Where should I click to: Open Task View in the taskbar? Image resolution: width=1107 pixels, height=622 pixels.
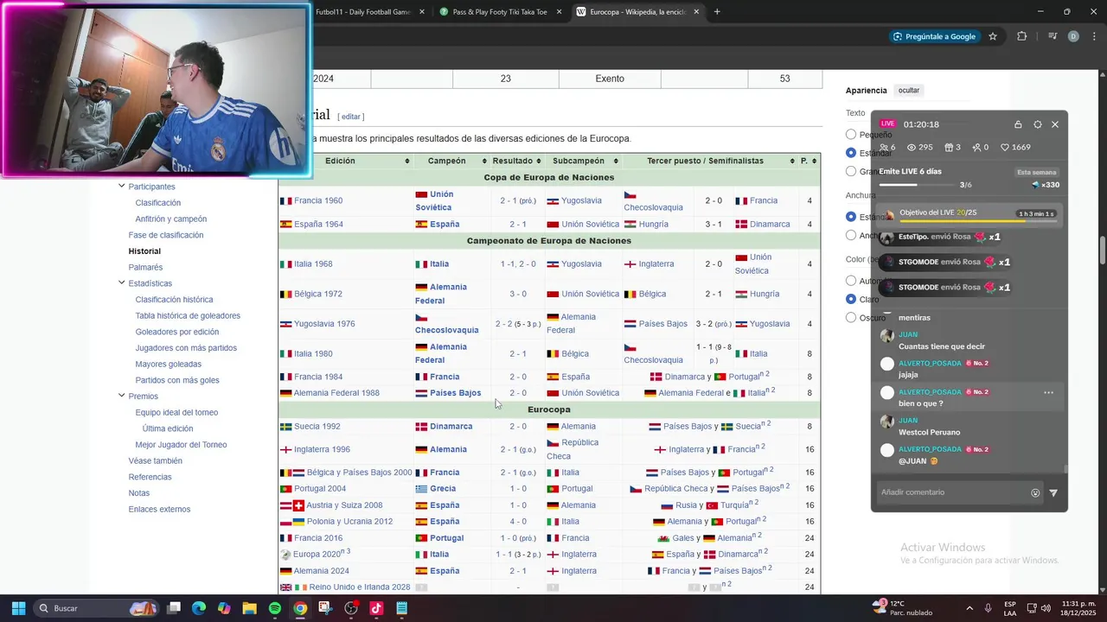174,608
